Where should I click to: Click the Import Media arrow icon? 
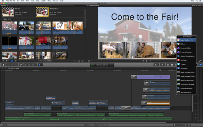[3, 65]
